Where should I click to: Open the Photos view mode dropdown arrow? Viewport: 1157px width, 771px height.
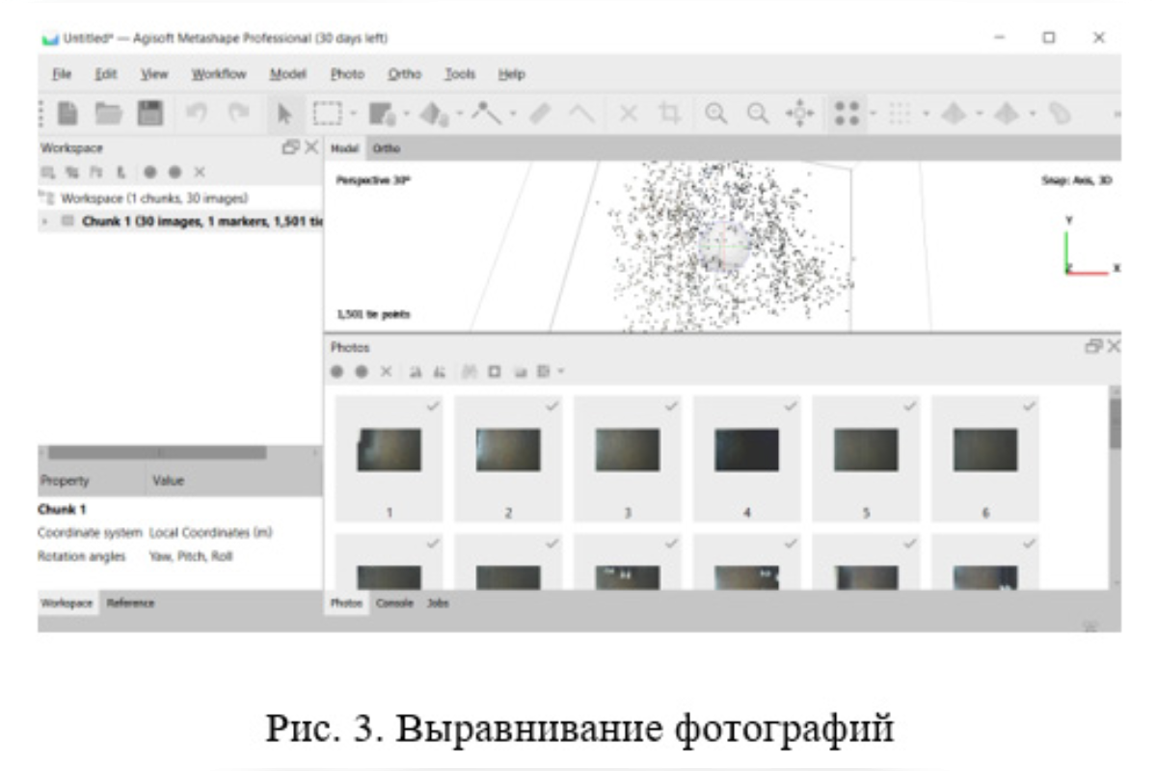pyautogui.click(x=561, y=371)
